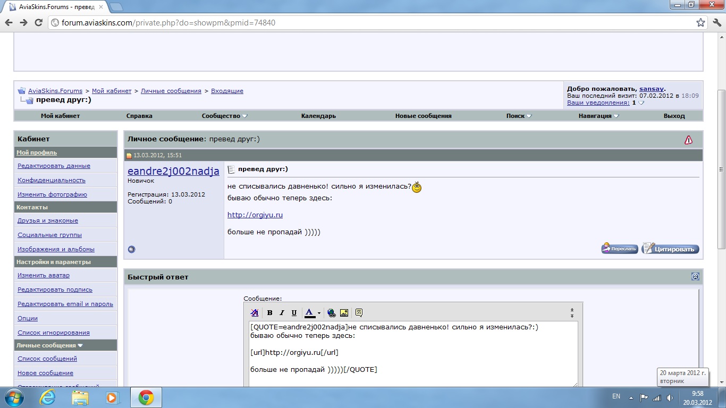Insert an image using picture icon
The width and height of the screenshot is (726, 408).
click(344, 313)
